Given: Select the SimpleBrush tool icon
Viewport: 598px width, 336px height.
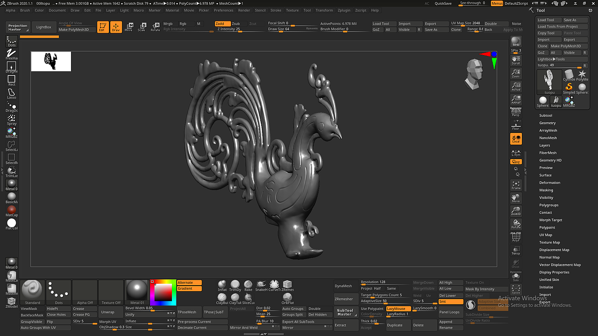Looking at the screenshot, I should (569, 88).
